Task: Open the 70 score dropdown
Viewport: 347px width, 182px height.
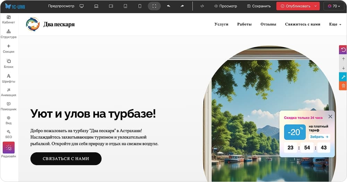Action: coord(334,6)
